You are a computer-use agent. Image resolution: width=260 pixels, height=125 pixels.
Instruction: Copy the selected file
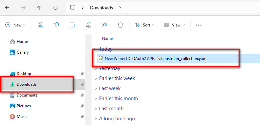pos(56,25)
